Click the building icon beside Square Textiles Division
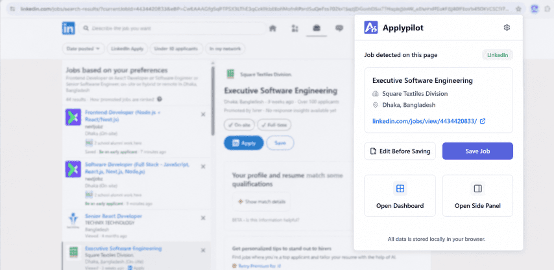This screenshot has height=270, width=554. click(375, 94)
